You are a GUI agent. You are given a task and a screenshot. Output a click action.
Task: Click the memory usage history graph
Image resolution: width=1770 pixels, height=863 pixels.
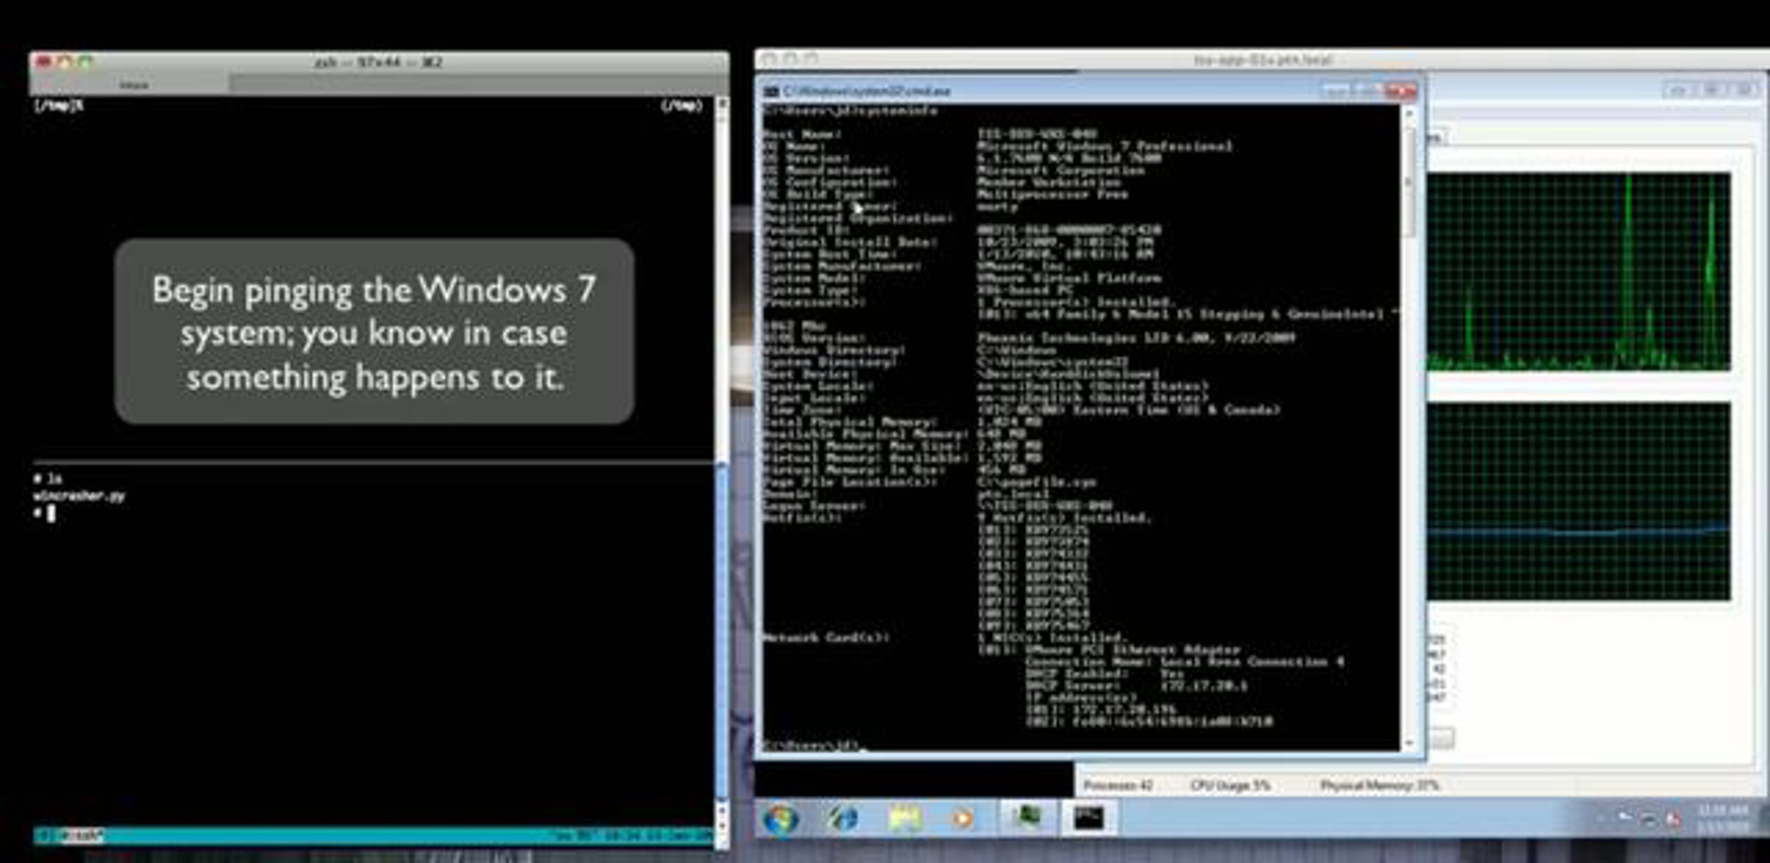(1578, 502)
